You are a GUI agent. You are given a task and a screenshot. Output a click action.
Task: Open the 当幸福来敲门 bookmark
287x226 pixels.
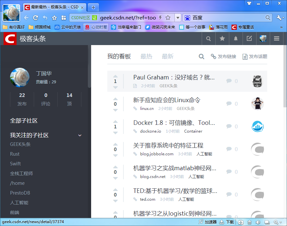[x=126, y=27]
